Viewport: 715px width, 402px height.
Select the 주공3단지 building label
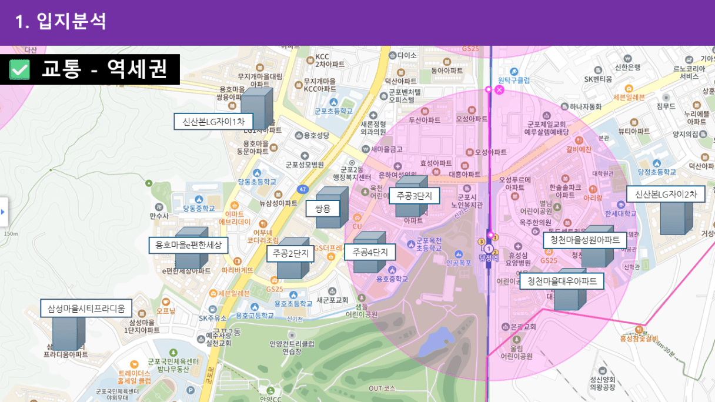click(x=414, y=196)
